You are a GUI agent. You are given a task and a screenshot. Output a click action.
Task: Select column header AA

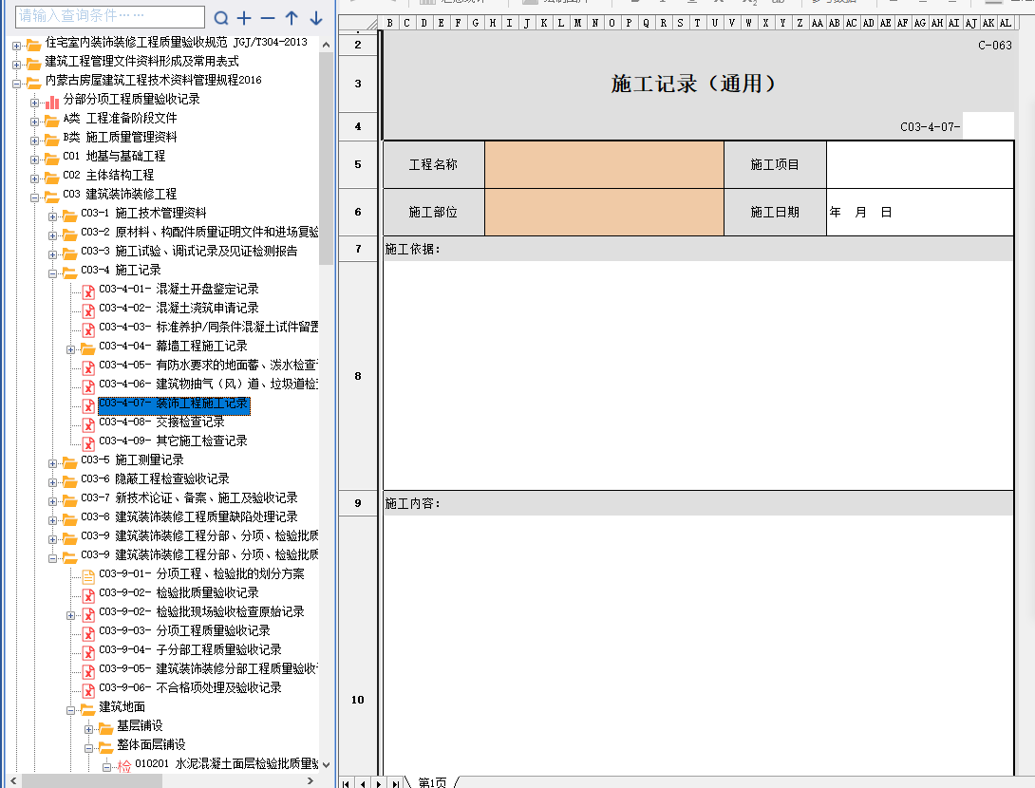818,23
